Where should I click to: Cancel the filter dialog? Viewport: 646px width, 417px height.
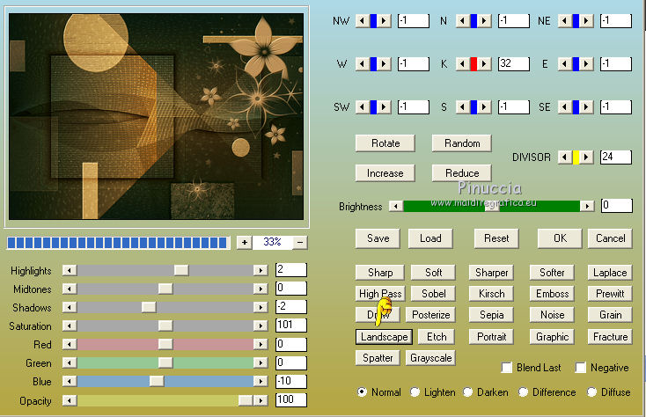[610, 238]
